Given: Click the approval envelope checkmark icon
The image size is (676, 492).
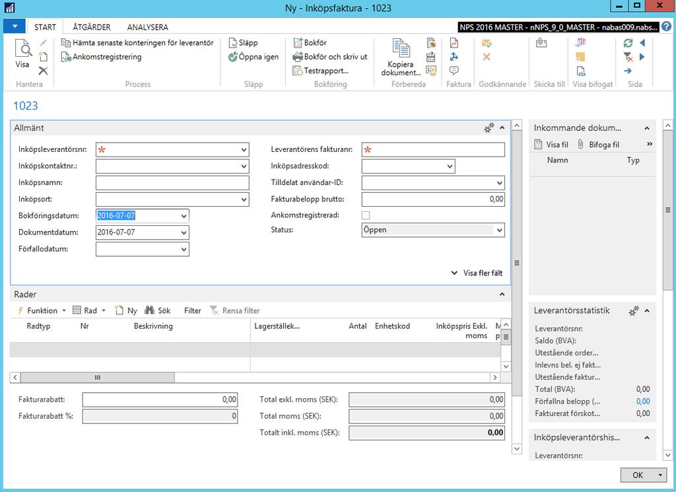Looking at the screenshot, I should coord(487,43).
